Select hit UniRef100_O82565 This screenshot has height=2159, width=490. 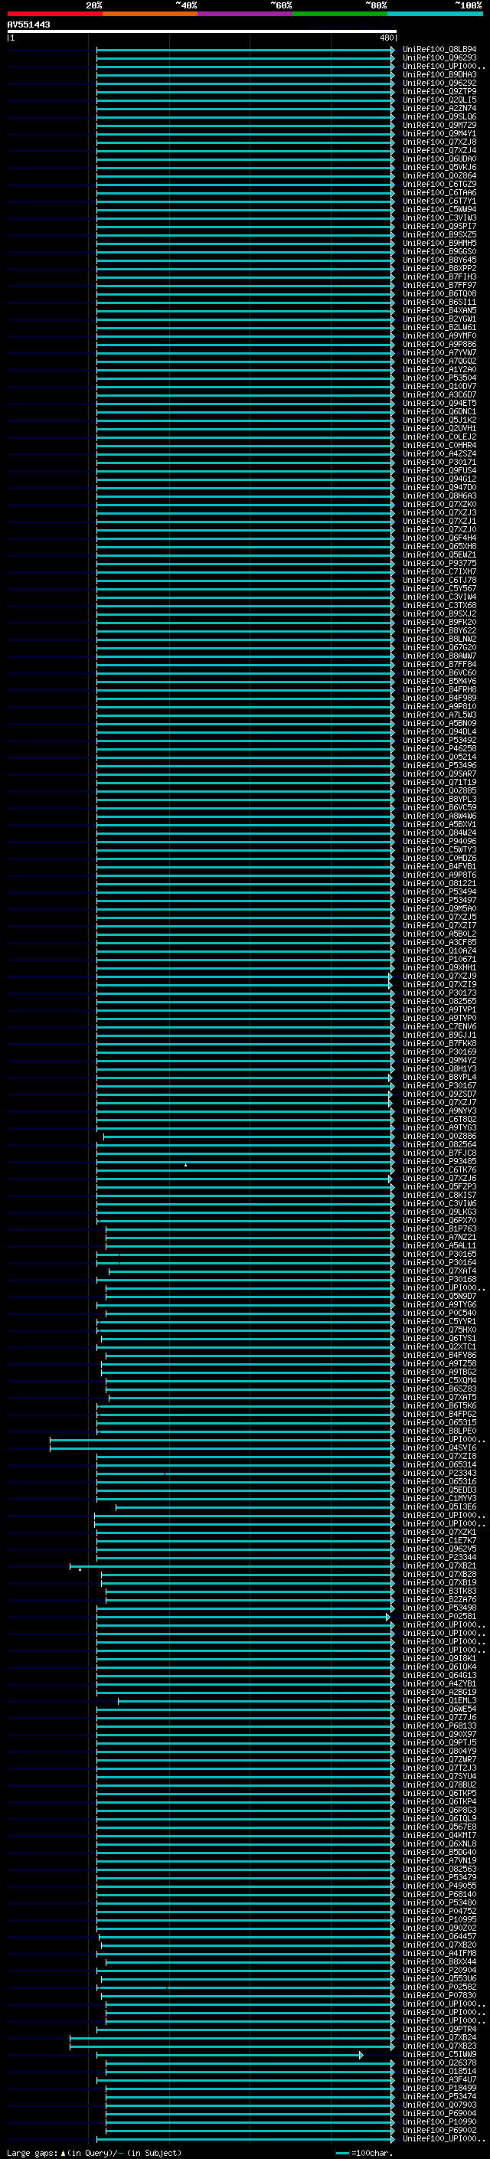tap(439, 1002)
